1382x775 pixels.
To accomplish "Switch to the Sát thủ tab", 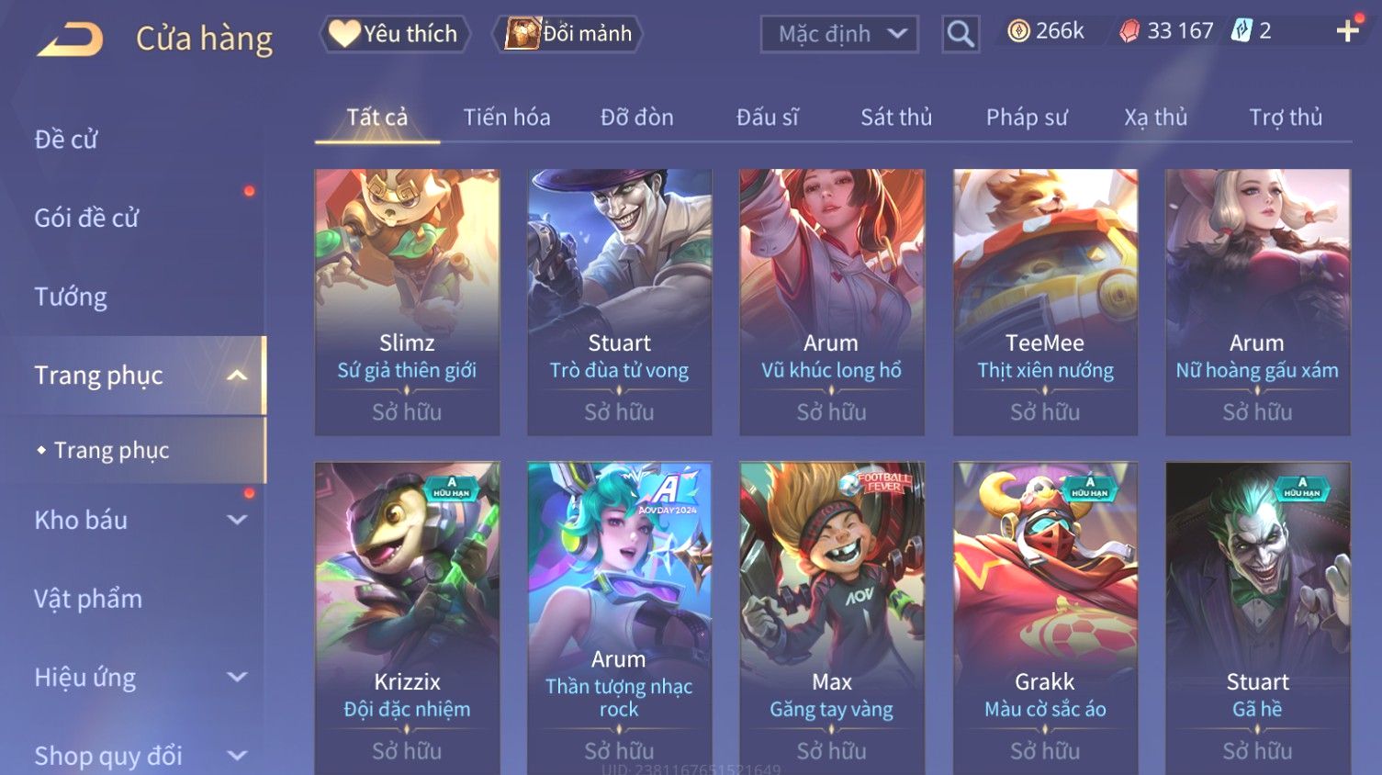I will 896,118.
